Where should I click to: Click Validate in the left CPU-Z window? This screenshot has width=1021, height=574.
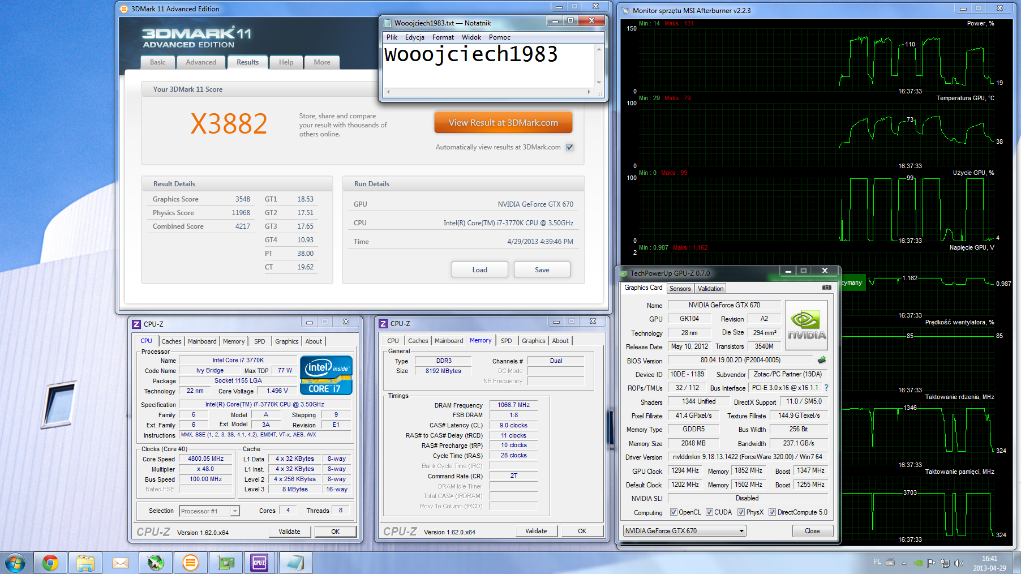pyautogui.click(x=289, y=532)
